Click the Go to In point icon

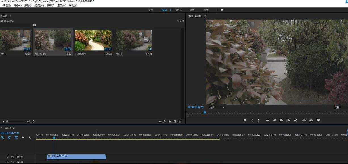267,120
